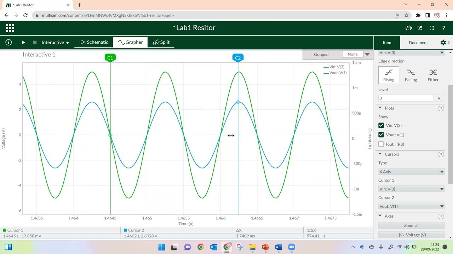The height and width of the screenshot is (254, 453).
Task: Stop simulation with the square button
Action: pos(35,42)
